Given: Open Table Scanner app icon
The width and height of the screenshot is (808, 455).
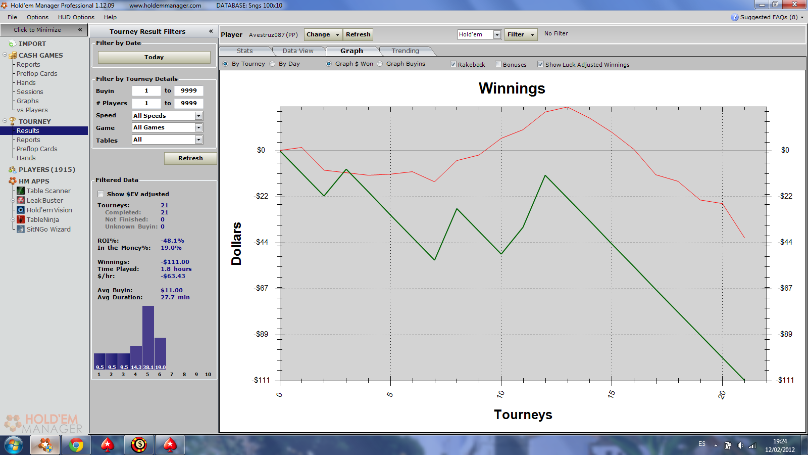Looking at the screenshot, I should click(x=21, y=191).
